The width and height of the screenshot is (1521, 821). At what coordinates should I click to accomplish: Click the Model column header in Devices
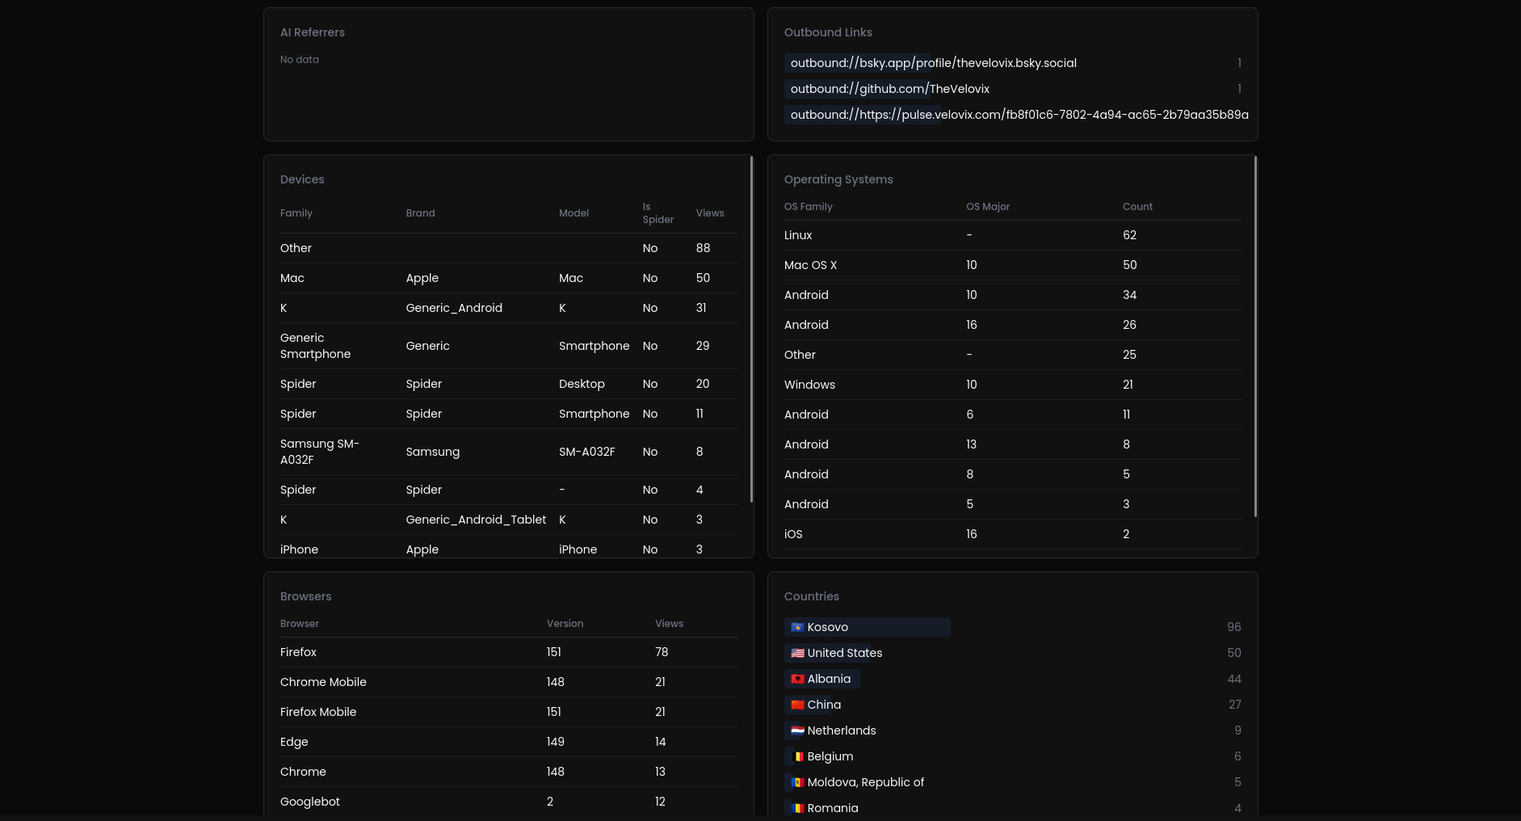pyautogui.click(x=574, y=213)
